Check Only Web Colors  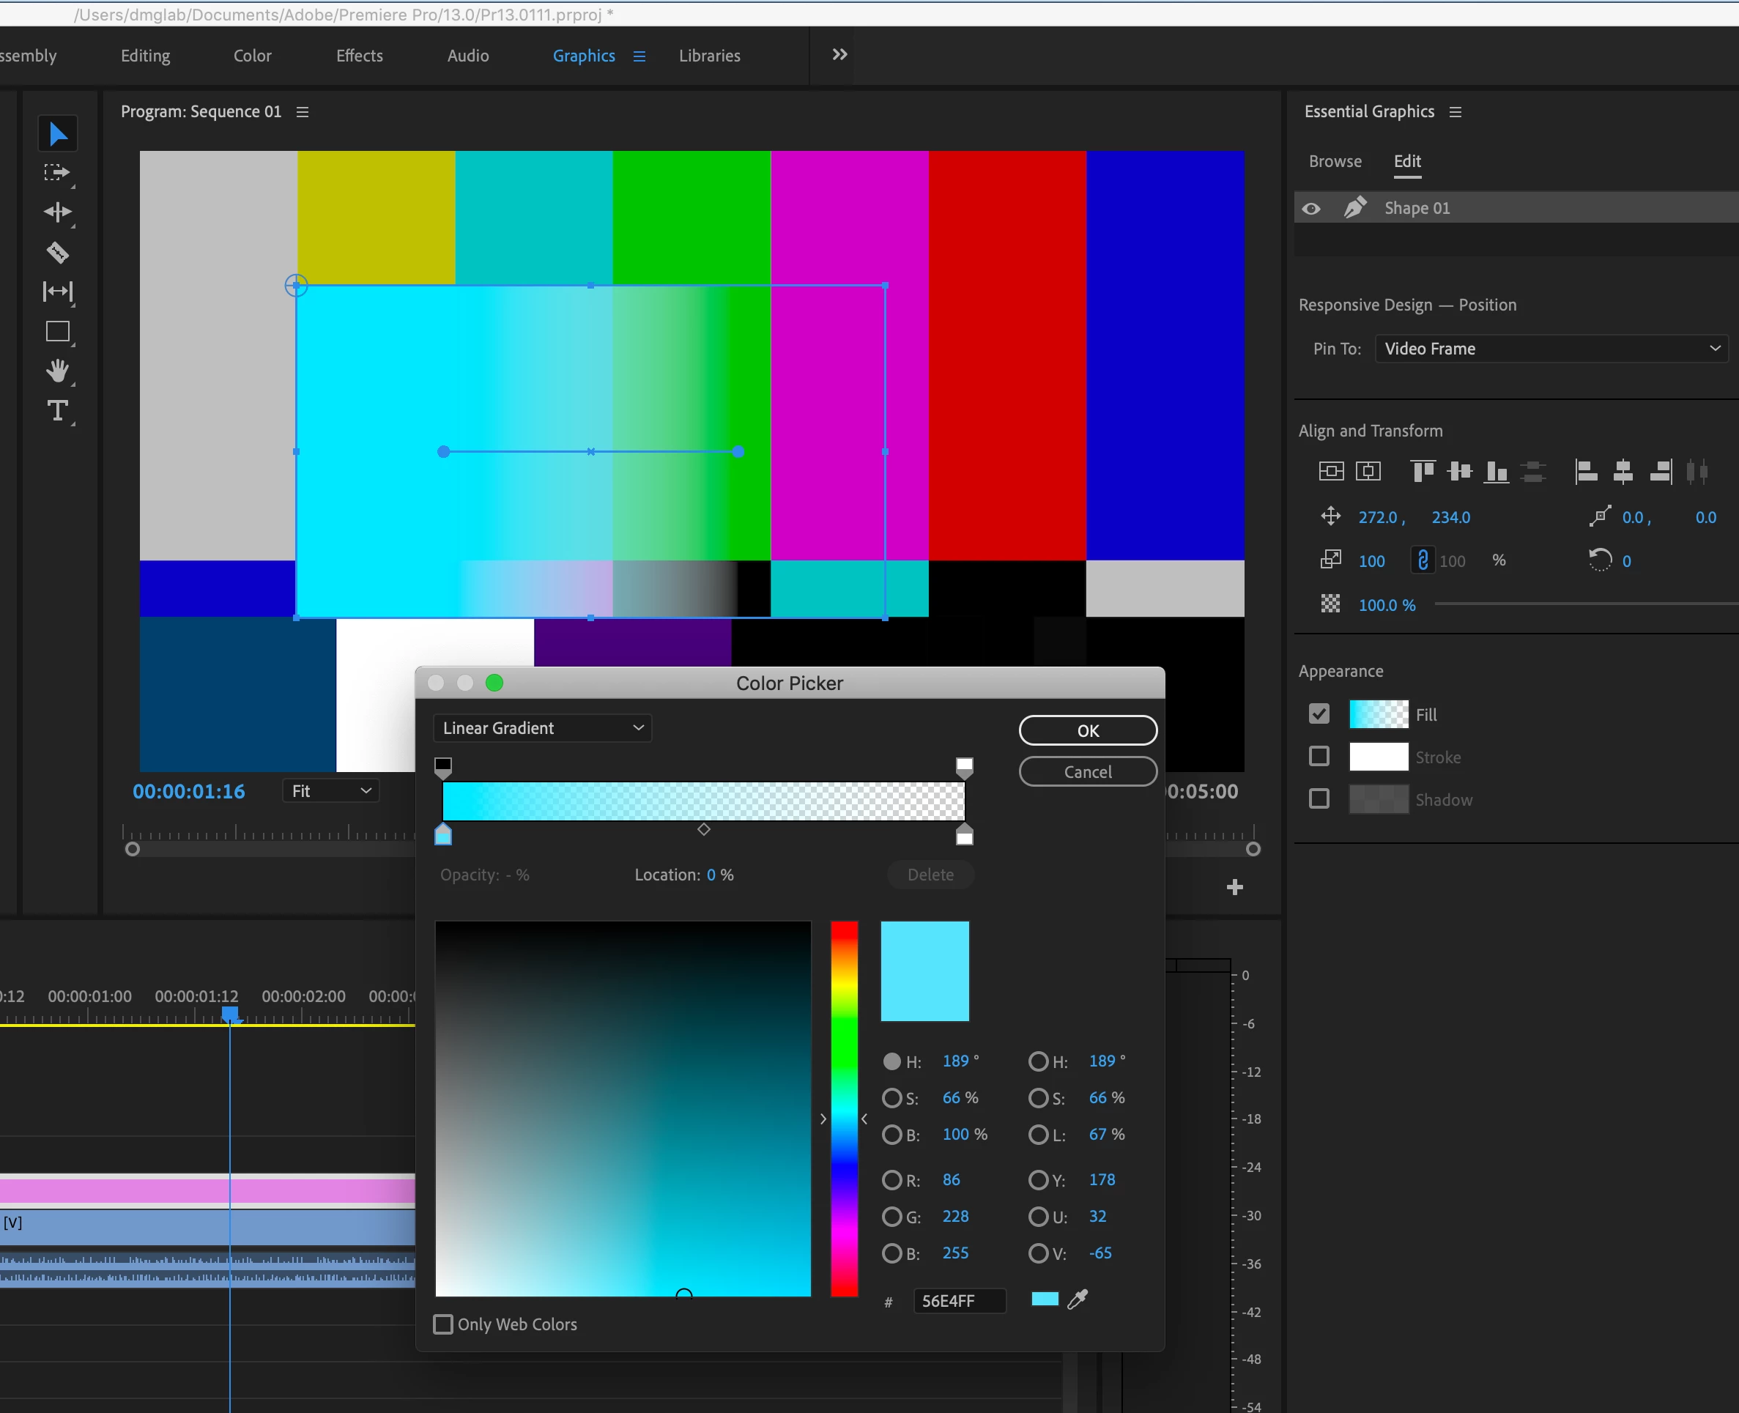pyautogui.click(x=443, y=1324)
